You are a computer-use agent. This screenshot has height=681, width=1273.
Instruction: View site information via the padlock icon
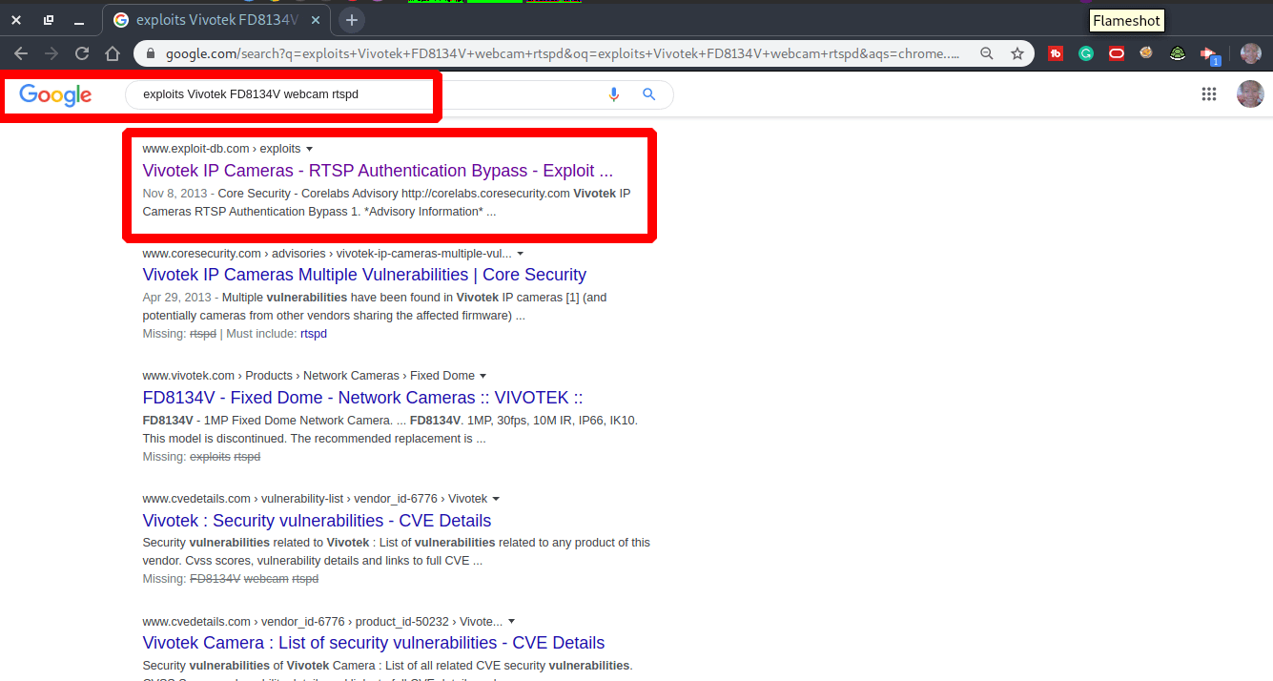(x=150, y=54)
